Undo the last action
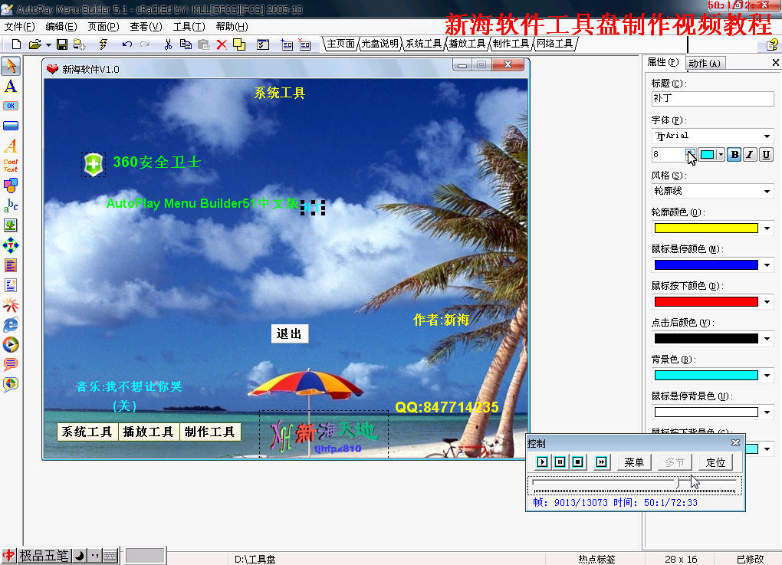This screenshot has width=782, height=565. coord(127,44)
